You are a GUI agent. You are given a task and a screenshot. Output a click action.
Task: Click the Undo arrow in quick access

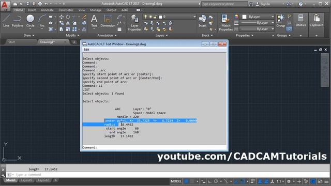pyautogui.click(x=46, y=4)
